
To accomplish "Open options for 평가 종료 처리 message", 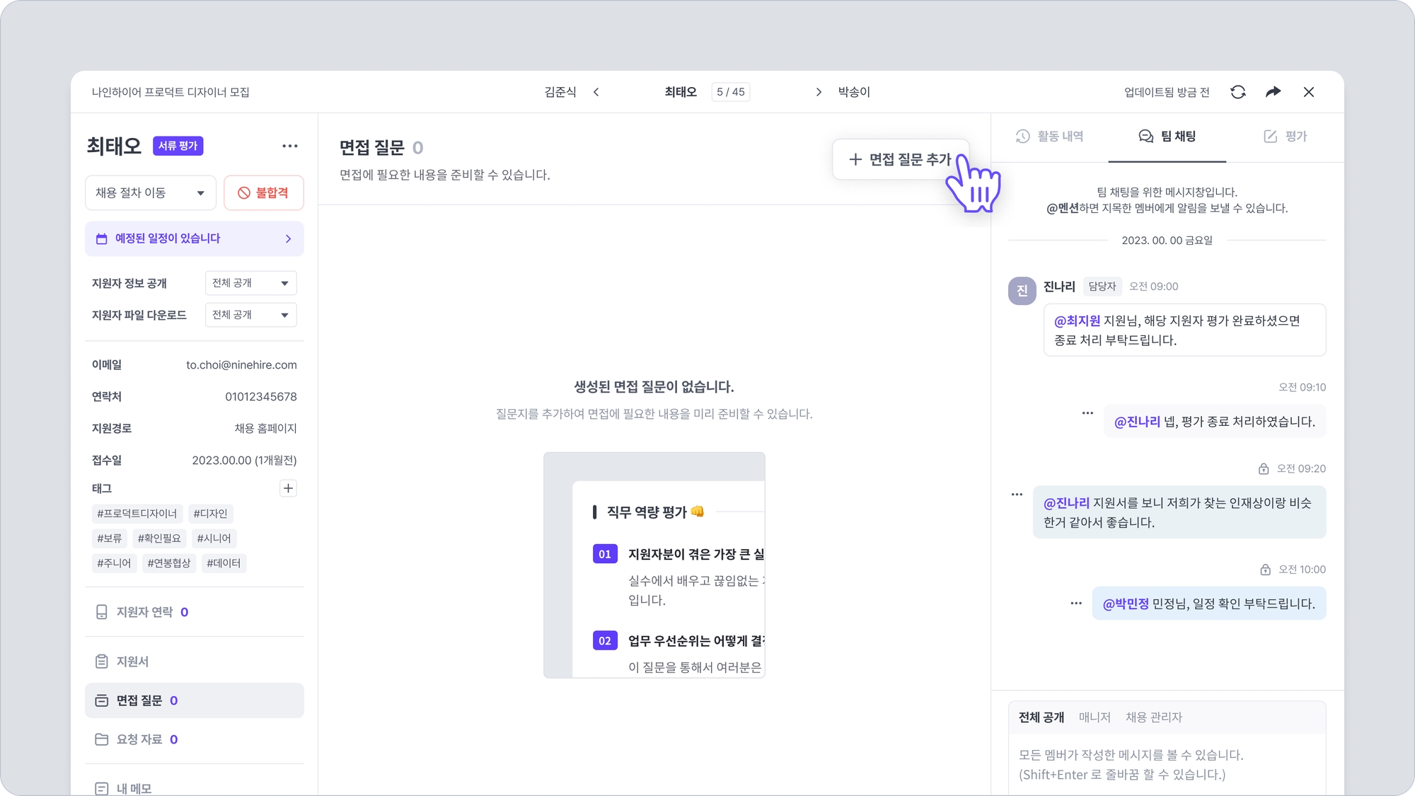I will pos(1087,413).
